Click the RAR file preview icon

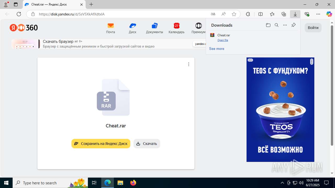pyautogui.click(x=113, y=97)
